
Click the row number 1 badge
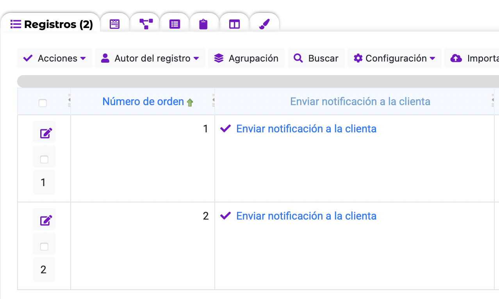[x=44, y=182]
